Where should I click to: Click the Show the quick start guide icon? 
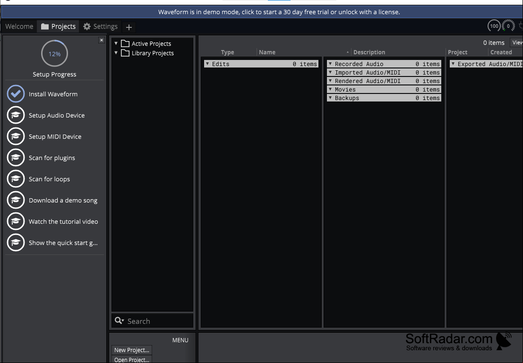pyautogui.click(x=16, y=243)
